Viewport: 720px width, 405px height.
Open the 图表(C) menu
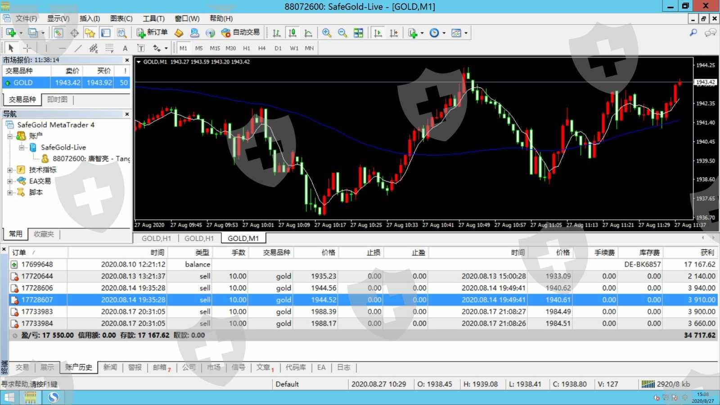point(121,18)
